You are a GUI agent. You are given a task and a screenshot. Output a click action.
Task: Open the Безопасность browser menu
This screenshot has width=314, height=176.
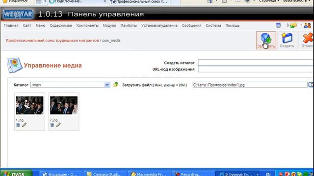click(x=297, y=1)
